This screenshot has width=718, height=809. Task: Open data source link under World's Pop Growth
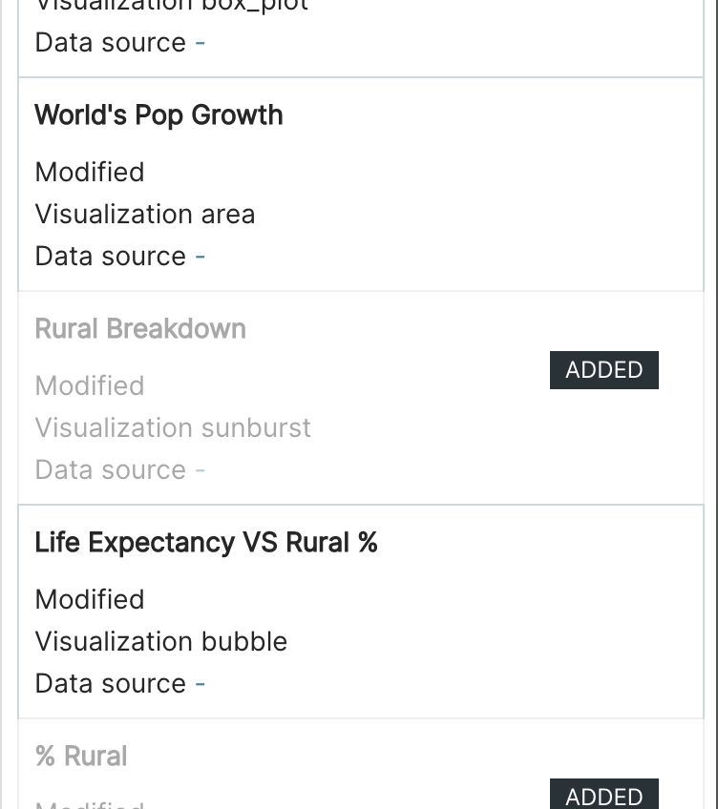click(201, 257)
